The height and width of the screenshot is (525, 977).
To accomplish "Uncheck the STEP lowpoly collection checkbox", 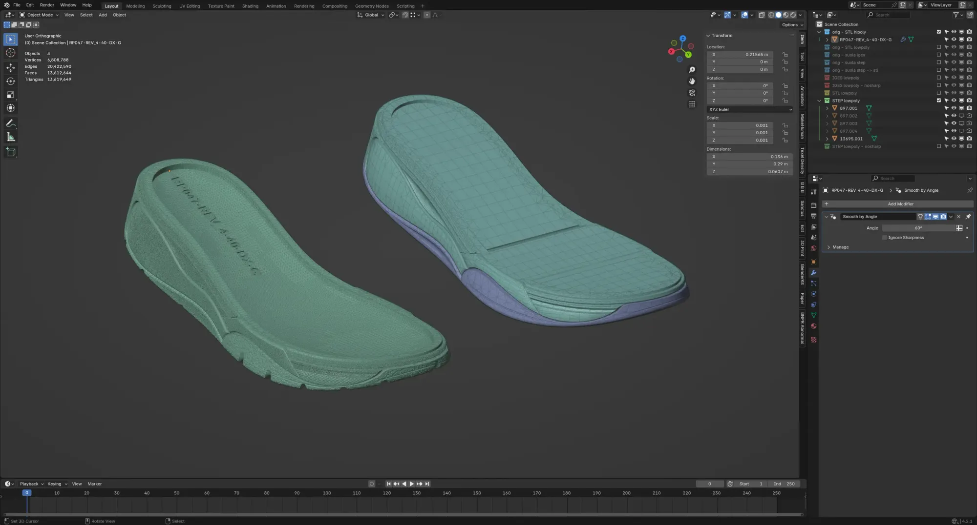I will pos(938,101).
